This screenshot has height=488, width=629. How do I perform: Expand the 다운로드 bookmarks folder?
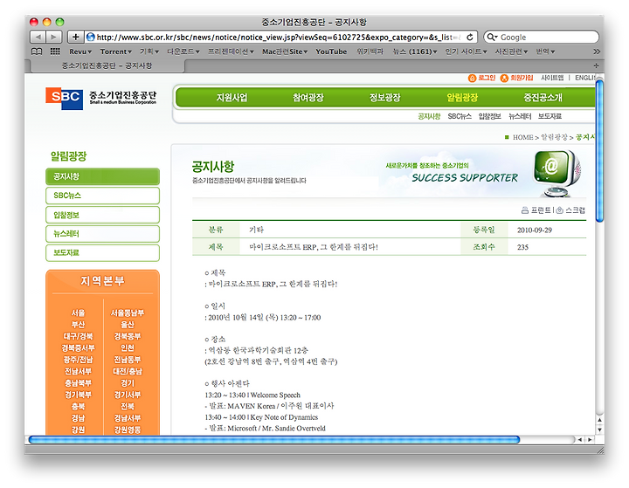pos(183,52)
